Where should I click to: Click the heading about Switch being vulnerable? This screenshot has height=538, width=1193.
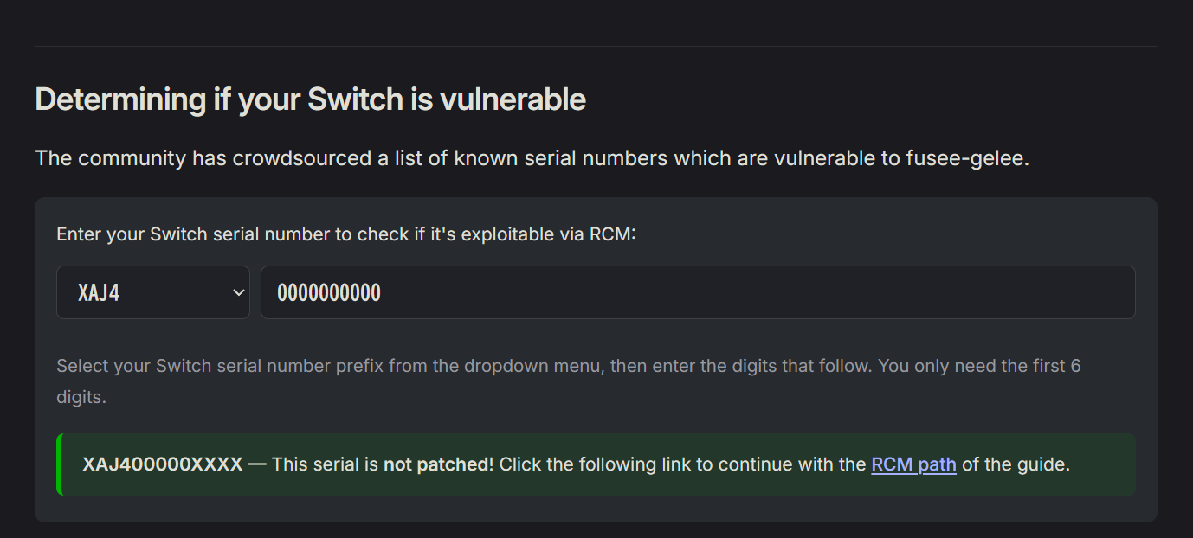(x=310, y=99)
